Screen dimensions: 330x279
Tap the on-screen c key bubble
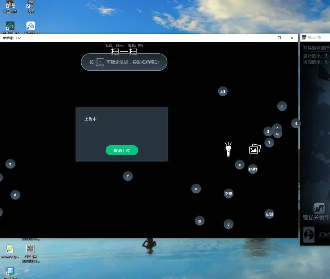click(228, 224)
